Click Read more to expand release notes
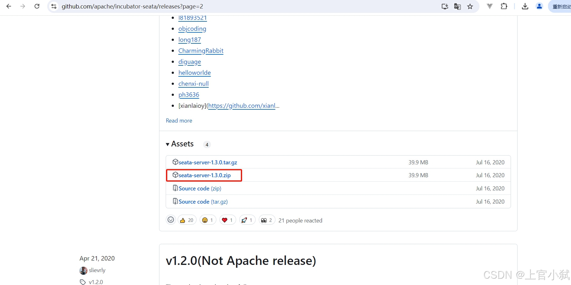Screen dimensions: 571x285 (179, 121)
